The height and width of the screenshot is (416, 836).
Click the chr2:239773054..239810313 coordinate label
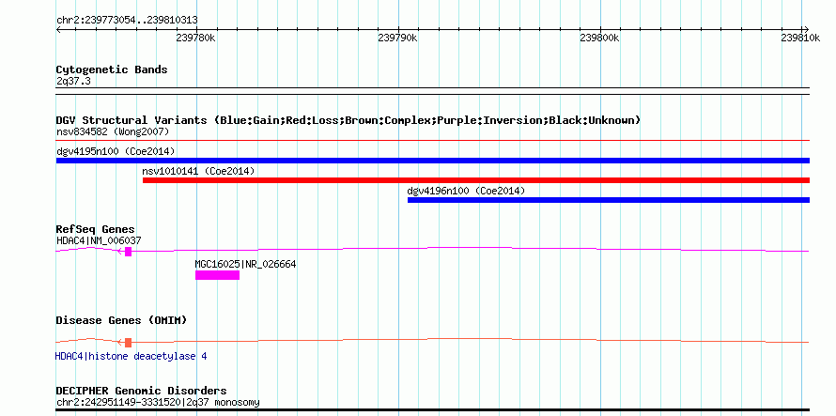click(x=127, y=20)
